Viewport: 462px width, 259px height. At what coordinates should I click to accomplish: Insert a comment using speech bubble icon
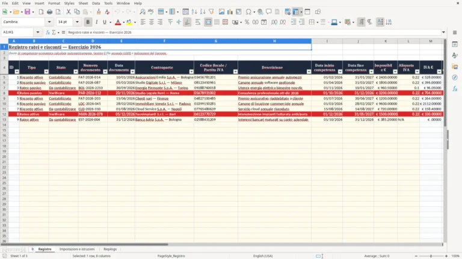[x=269, y=12]
